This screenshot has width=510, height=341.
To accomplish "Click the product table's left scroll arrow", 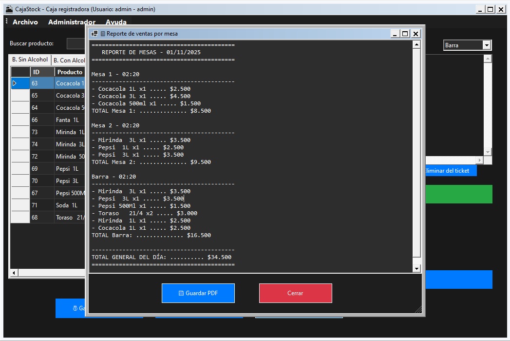I will [14, 273].
